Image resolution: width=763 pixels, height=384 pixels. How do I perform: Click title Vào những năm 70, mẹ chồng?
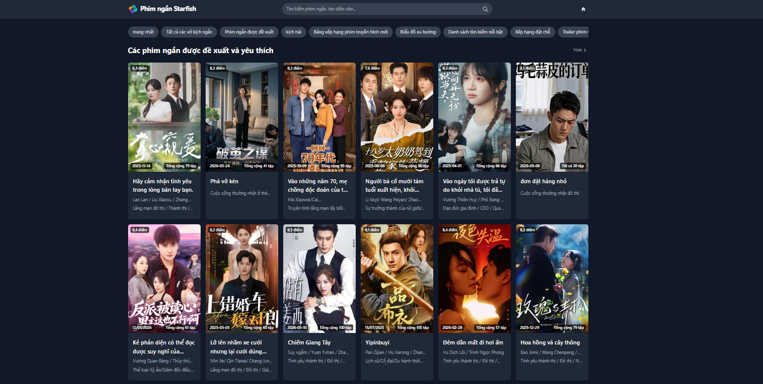click(318, 185)
